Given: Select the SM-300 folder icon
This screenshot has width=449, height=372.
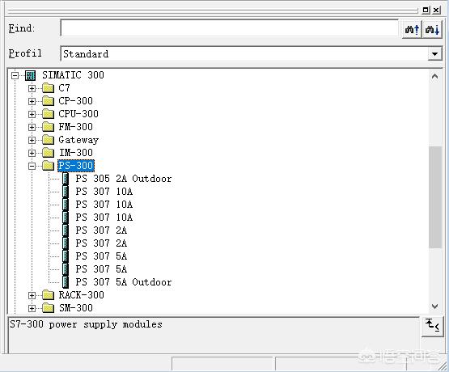Looking at the screenshot, I should click(x=48, y=308).
